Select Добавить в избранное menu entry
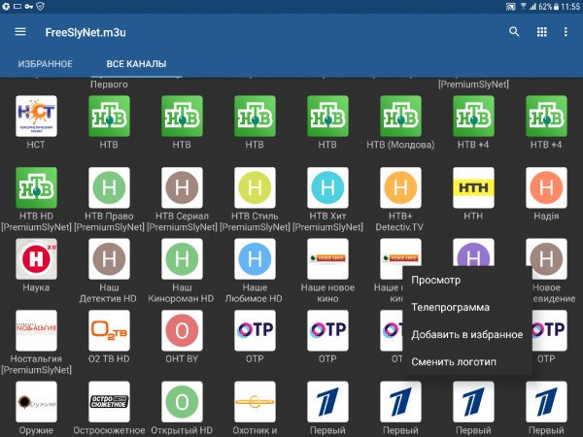The height and width of the screenshot is (437, 583). [467, 334]
